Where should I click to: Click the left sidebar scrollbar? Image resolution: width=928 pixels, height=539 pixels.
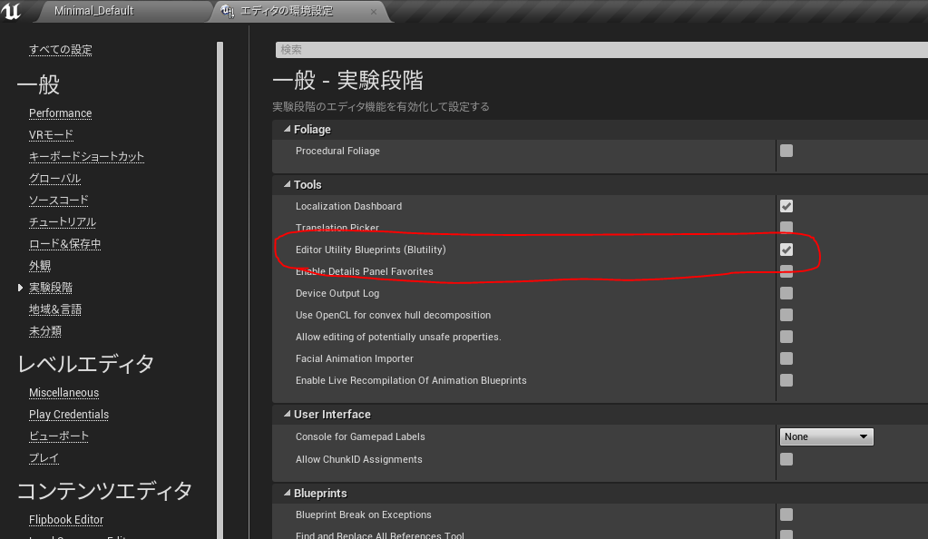[220, 290]
